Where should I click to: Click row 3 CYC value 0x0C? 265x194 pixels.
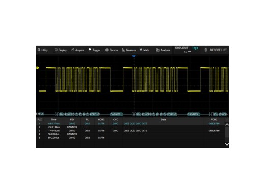[x=116, y=131]
